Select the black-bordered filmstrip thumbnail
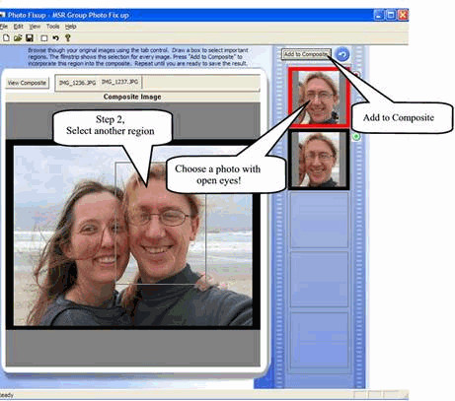The width and height of the screenshot is (455, 401). coord(319,160)
